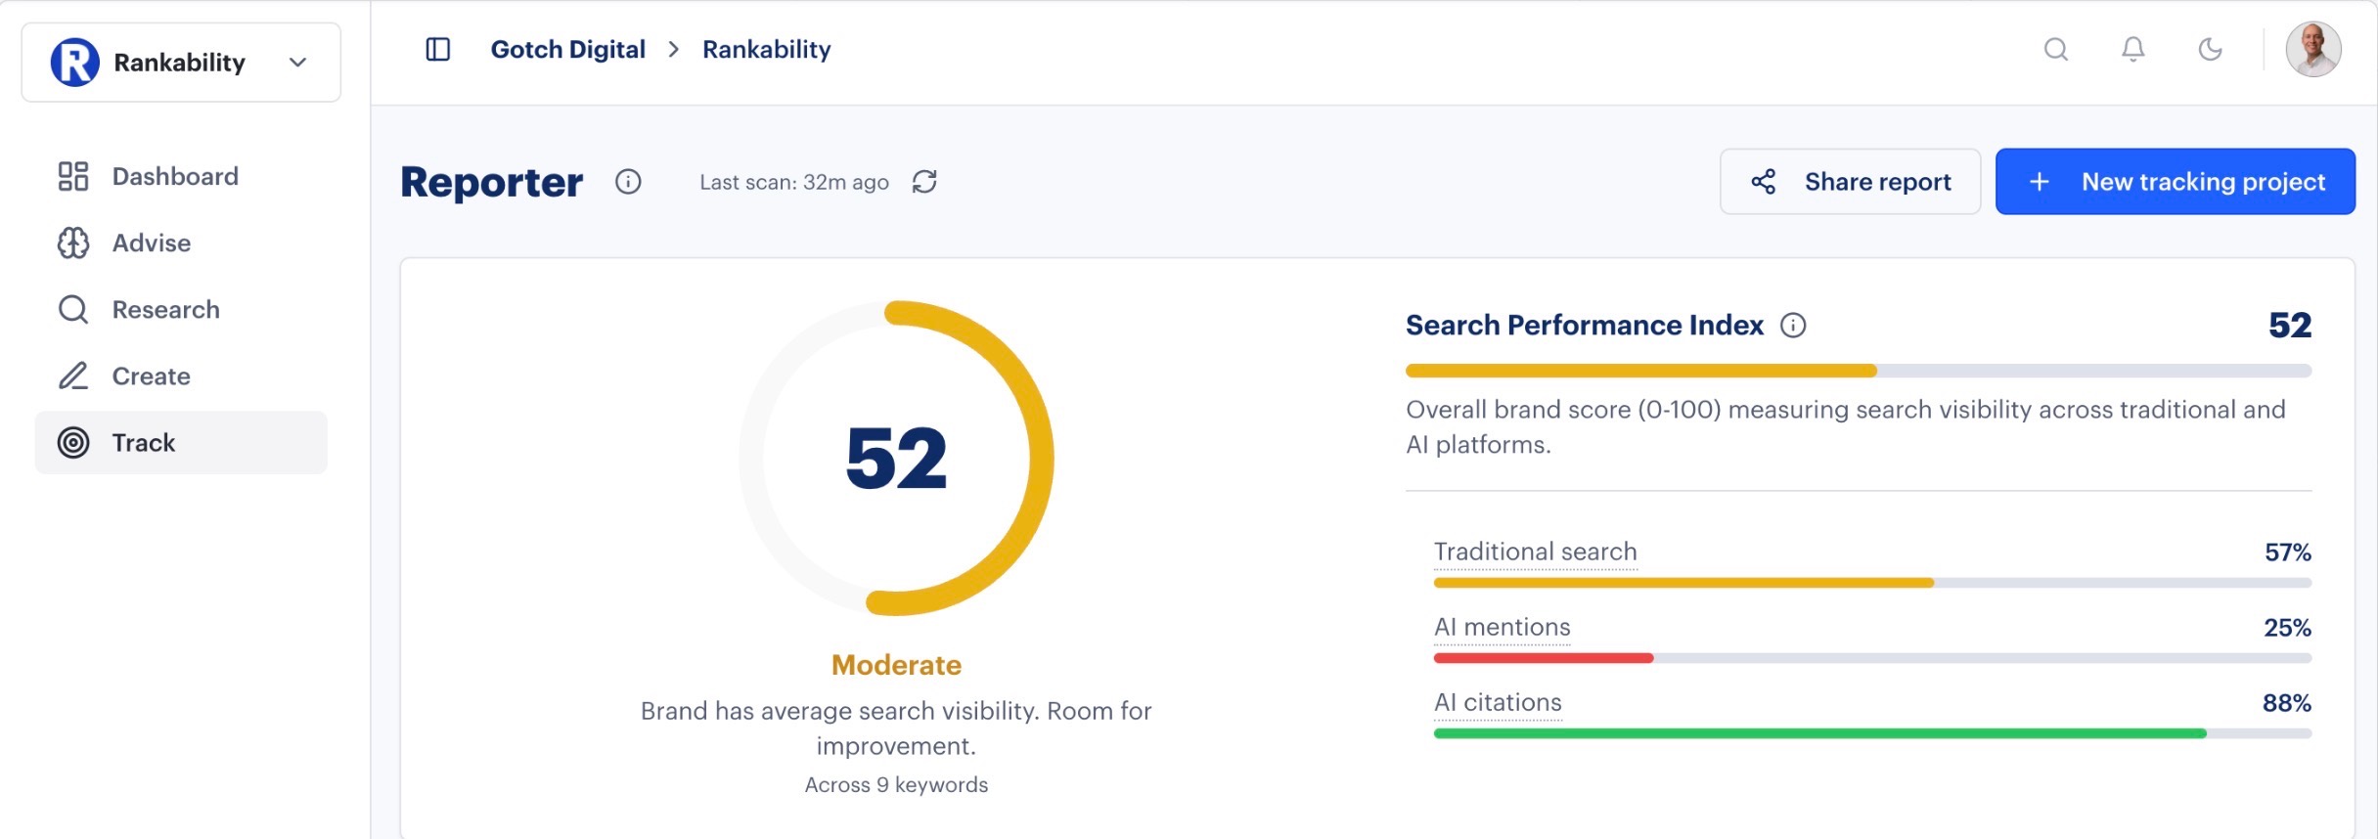Start a New tracking project
The width and height of the screenshot is (2378, 839).
2176,182
